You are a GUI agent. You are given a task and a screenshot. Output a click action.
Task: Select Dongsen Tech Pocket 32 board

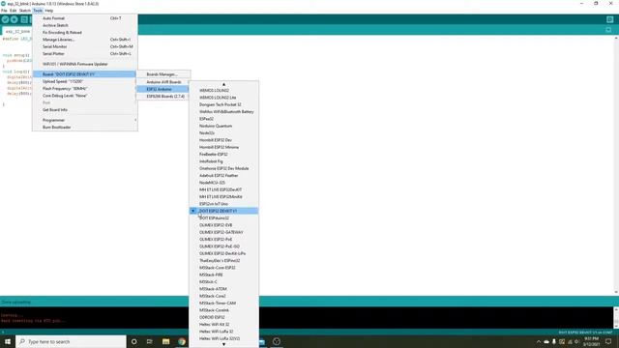[223, 104]
